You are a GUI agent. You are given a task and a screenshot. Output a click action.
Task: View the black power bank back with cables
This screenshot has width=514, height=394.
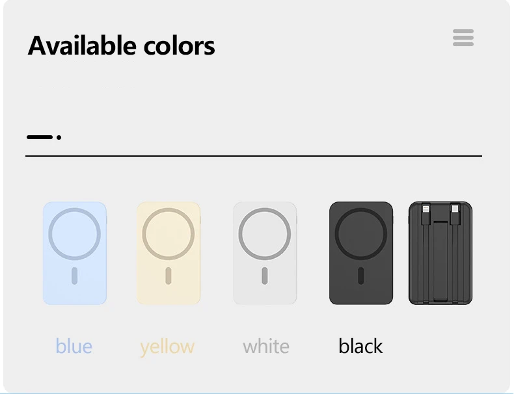pyautogui.click(x=440, y=253)
